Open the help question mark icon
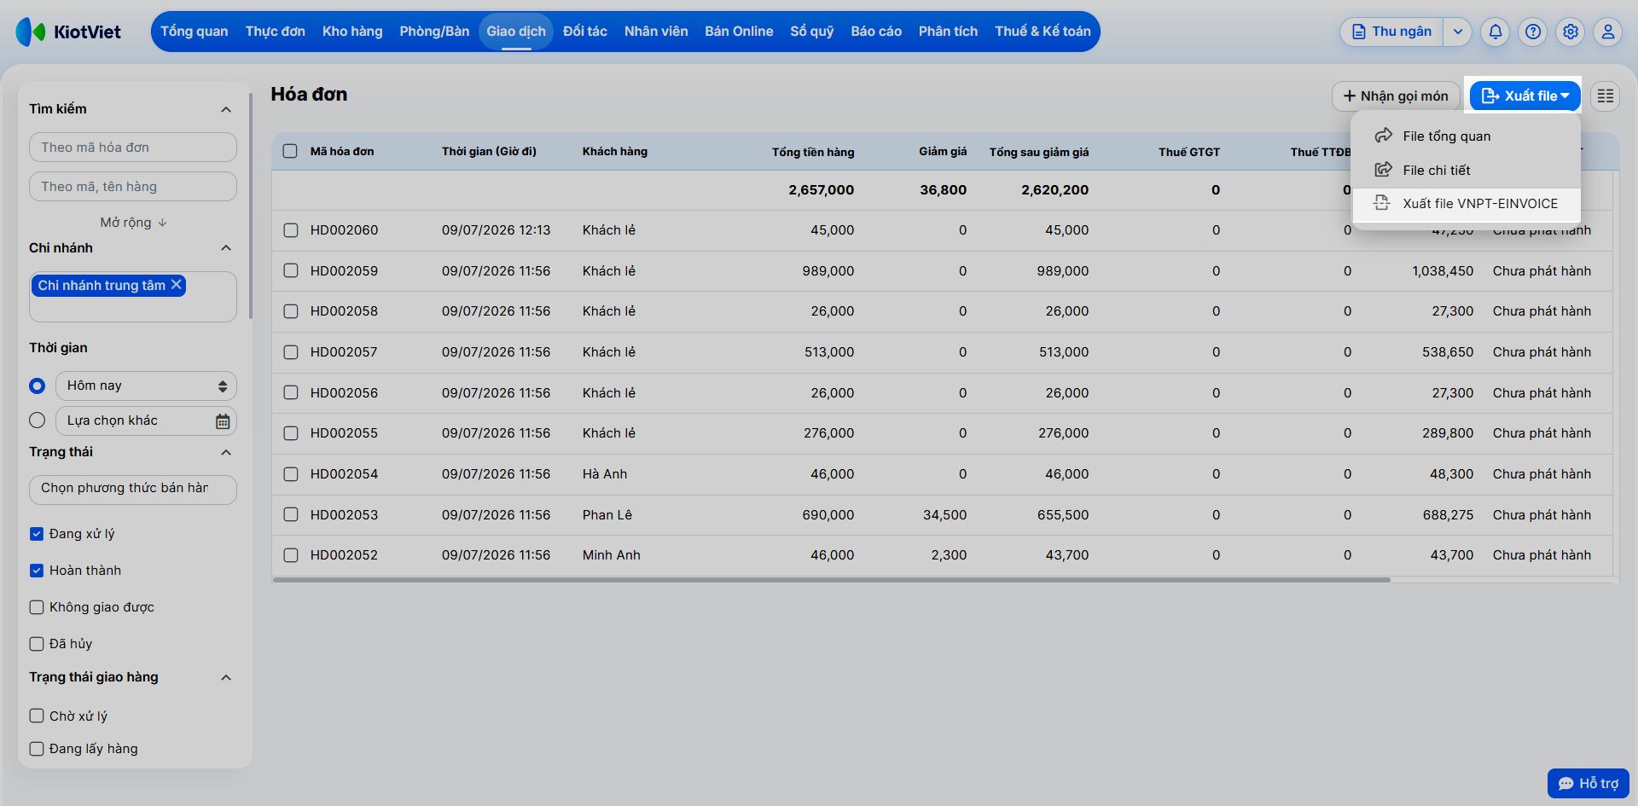The height and width of the screenshot is (806, 1638). click(x=1533, y=32)
